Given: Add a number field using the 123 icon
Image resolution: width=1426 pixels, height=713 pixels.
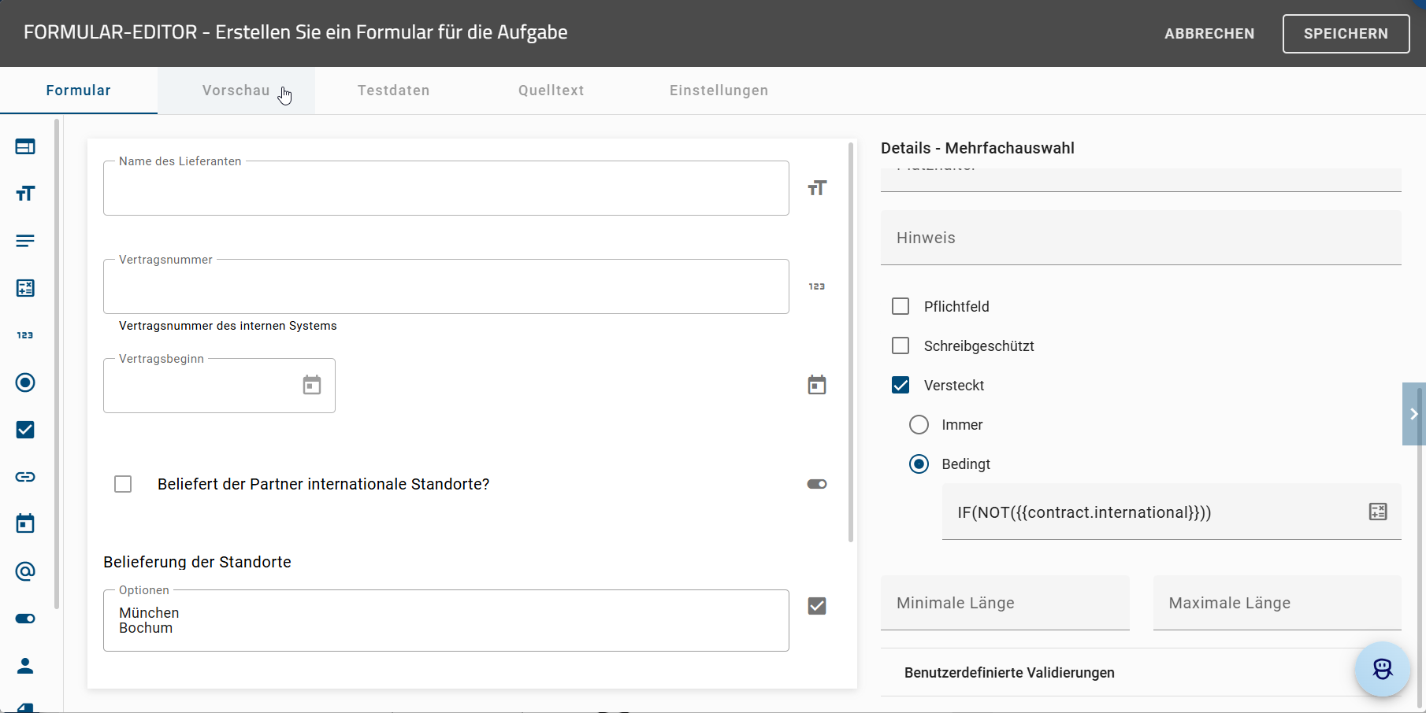Looking at the screenshot, I should 25,334.
